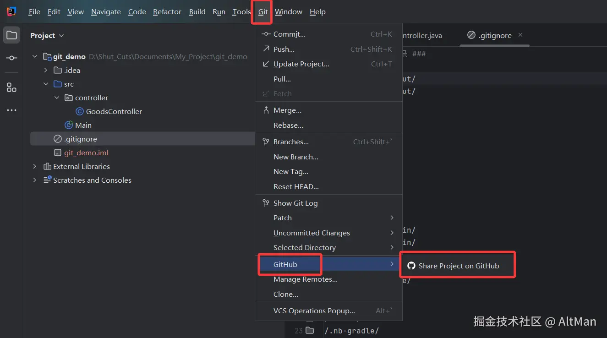This screenshot has width=607, height=338.
Task: Click the /.nb-gradle/ line in editor
Action: click(351, 331)
